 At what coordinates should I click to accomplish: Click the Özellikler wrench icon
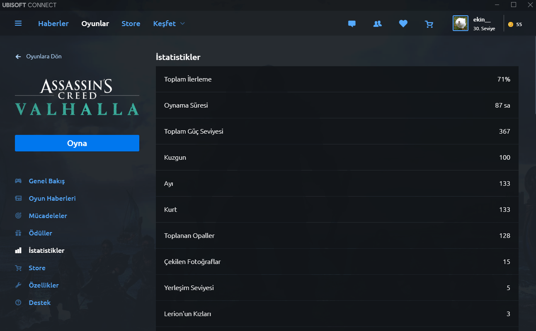coord(18,285)
